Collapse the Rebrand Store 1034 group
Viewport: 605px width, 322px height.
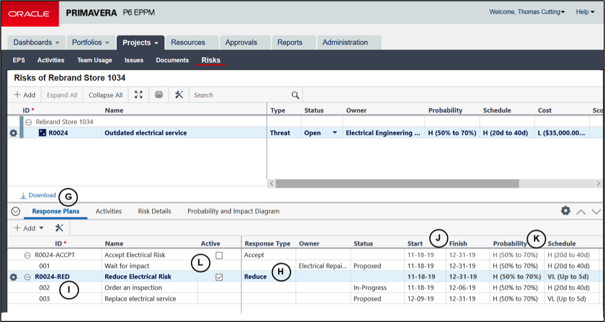28,122
